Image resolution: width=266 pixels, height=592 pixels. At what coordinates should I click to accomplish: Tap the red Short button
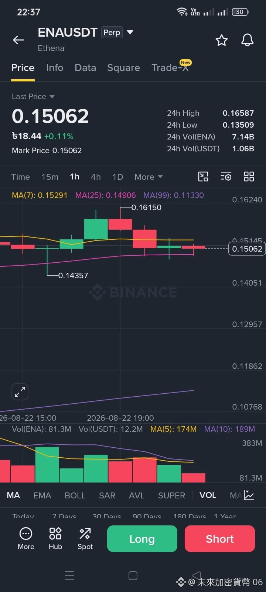click(220, 539)
